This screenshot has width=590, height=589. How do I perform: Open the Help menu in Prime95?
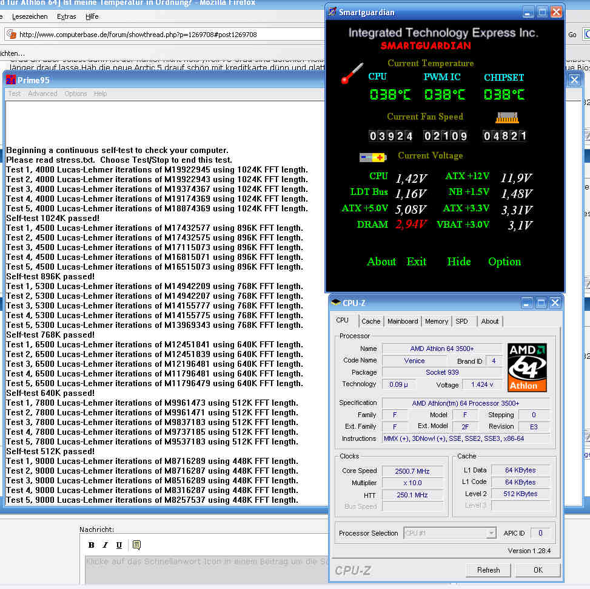click(x=100, y=94)
